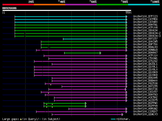Click the green ~80% identity legend segment

[112, 5]
